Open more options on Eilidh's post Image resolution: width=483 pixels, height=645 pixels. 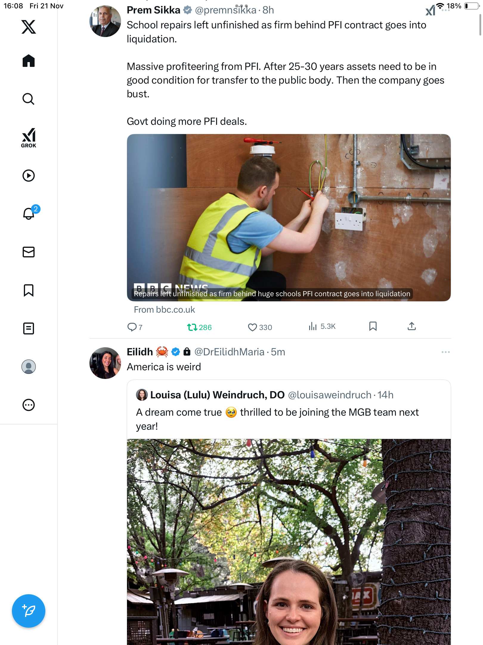tap(445, 352)
